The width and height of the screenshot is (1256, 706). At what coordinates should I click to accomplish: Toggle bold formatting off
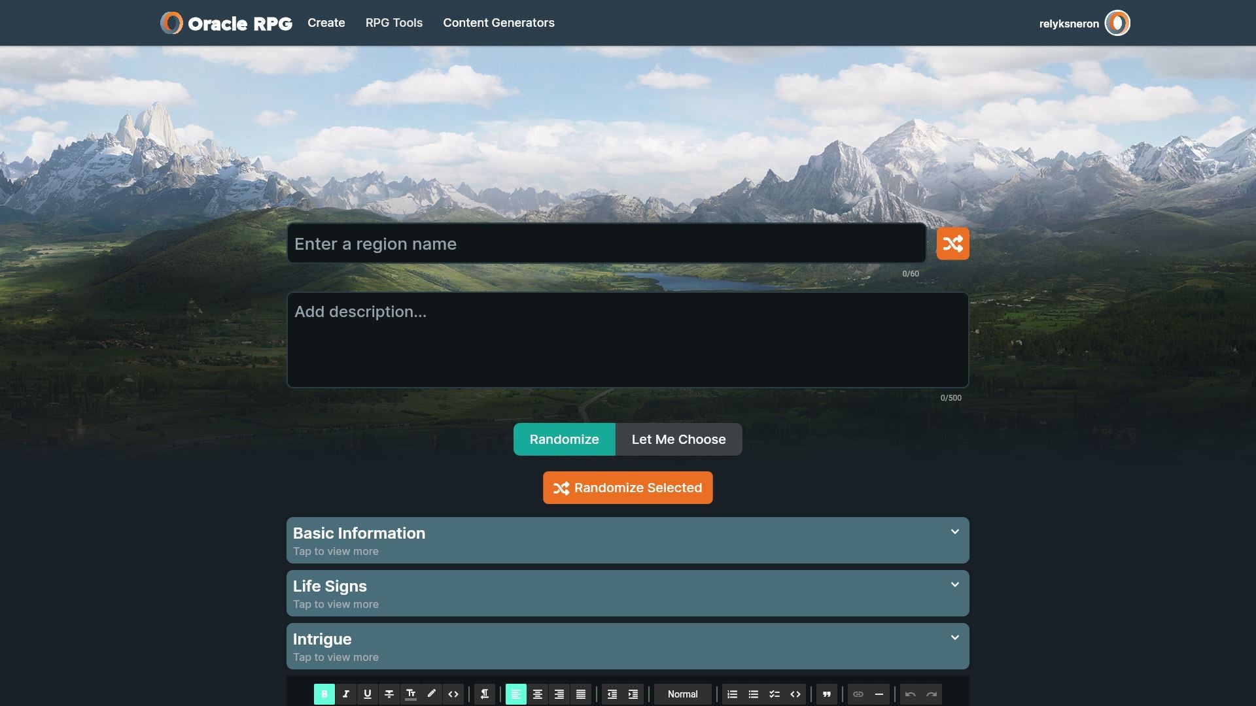pos(324,694)
